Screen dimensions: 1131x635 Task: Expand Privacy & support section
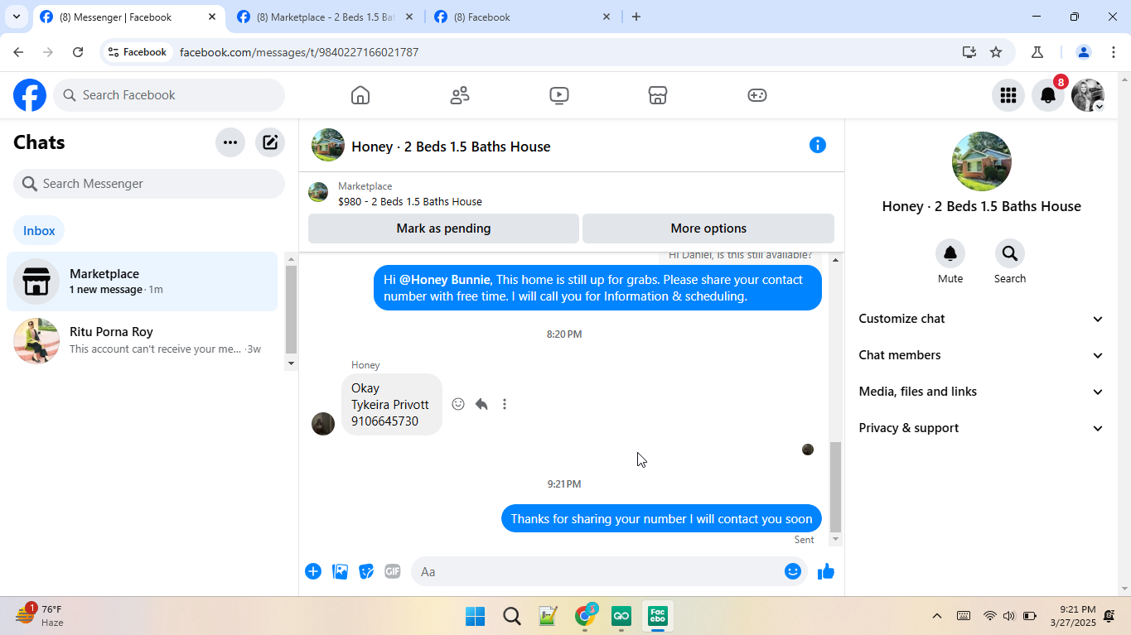coord(982,428)
